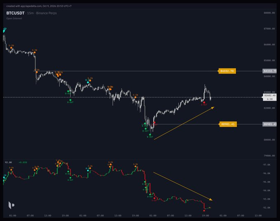Select the cyan B-IN marker on the price chart near 84000

pyautogui.click(x=88, y=82)
